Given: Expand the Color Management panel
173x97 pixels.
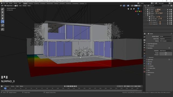Looking at the screenshot, I should pyautogui.click(x=152, y=44).
